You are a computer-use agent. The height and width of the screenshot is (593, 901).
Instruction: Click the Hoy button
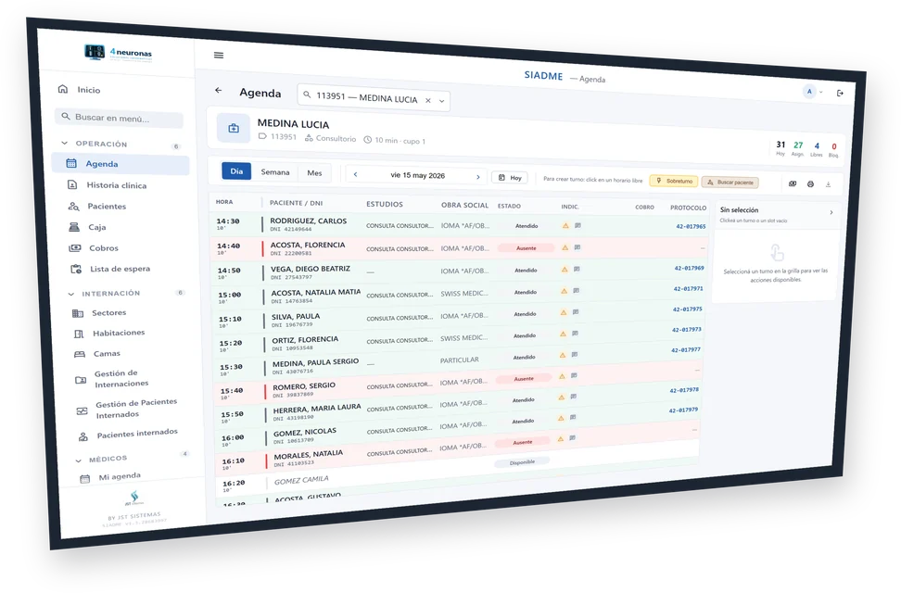(x=510, y=178)
